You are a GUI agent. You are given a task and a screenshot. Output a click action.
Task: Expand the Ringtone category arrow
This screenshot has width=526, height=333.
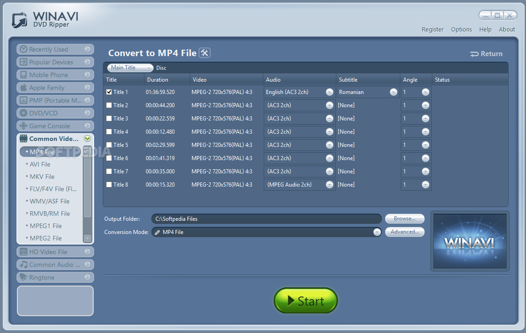point(87,277)
